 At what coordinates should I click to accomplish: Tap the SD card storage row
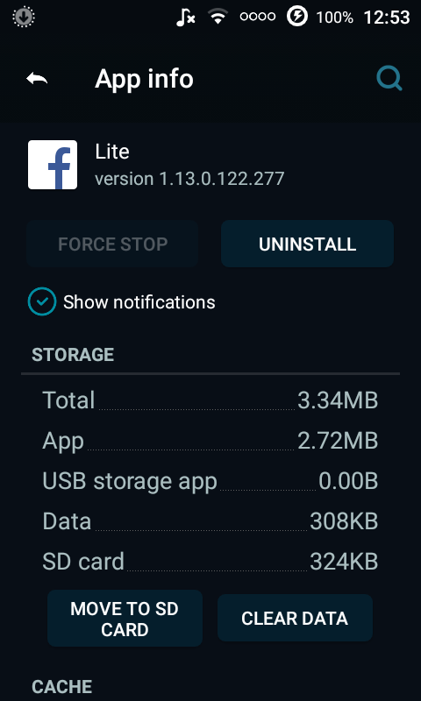[x=210, y=562]
